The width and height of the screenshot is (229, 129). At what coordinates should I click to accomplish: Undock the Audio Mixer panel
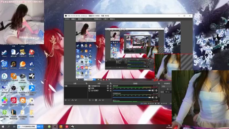click(x=159, y=83)
